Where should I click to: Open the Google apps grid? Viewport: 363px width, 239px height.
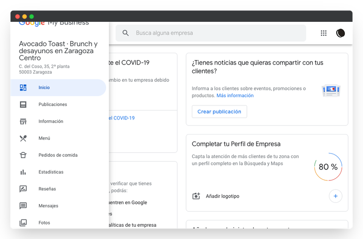click(x=324, y=33)
